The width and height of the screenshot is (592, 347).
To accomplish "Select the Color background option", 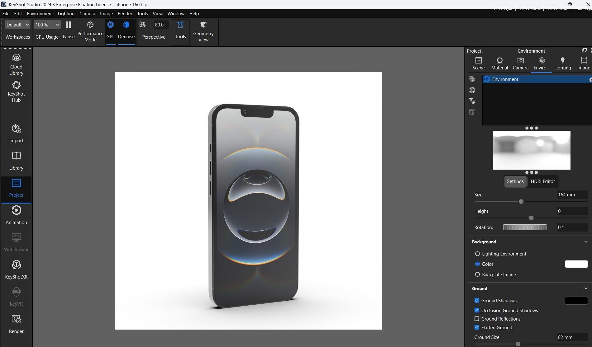I will [477, 264].
